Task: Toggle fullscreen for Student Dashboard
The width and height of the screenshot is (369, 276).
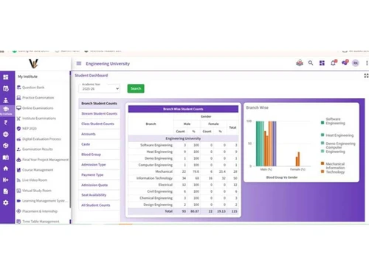Action: (x=366, y=76)
